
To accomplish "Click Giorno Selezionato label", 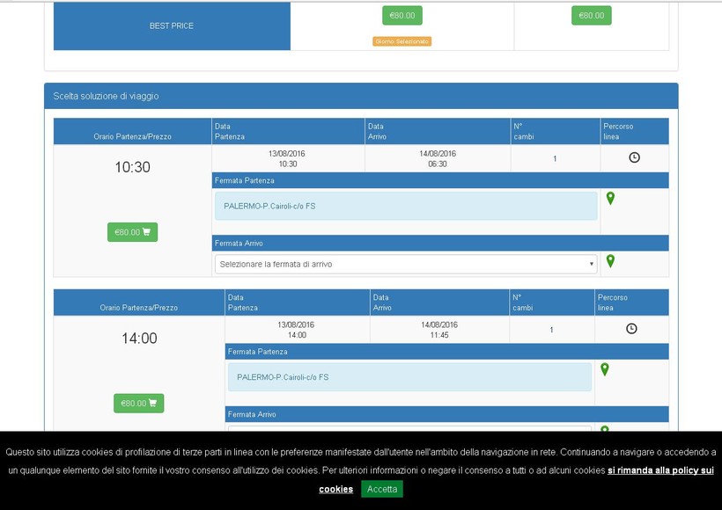I will click(402, 41).
